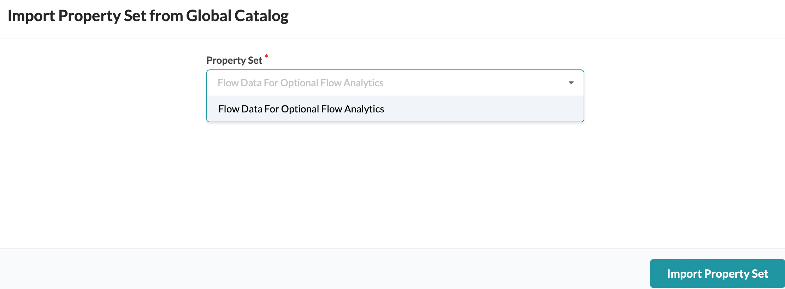The height and width of the screenshot is (289, 785).
Task: Click the word Import in the dialog title
Action: pyautogui.click(x=31, y=16)
